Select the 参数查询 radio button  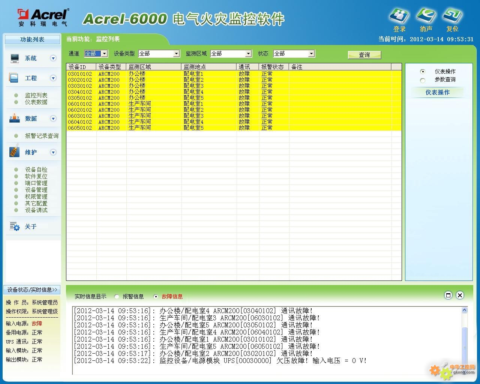pyautogui.click(x=423, y=80)
